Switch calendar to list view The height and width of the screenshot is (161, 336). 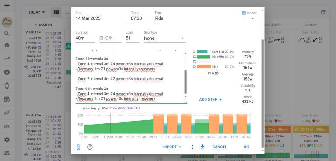[67, 12]
